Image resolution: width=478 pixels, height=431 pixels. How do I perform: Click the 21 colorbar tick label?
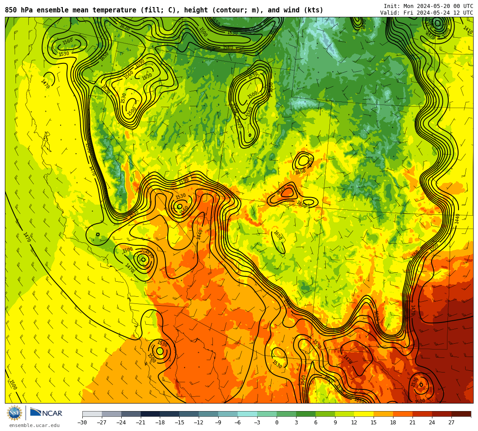[413, 423]
